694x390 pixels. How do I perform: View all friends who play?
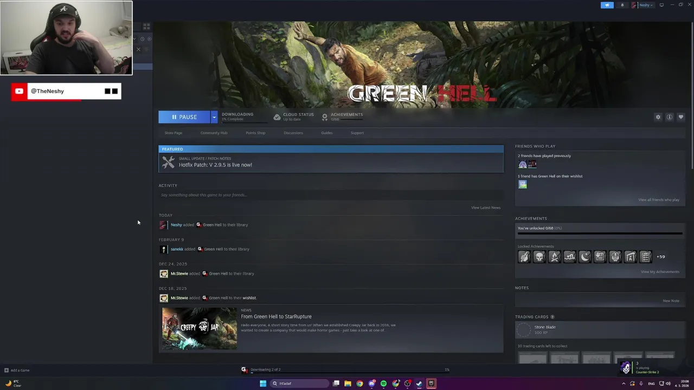tap(659, 200)
